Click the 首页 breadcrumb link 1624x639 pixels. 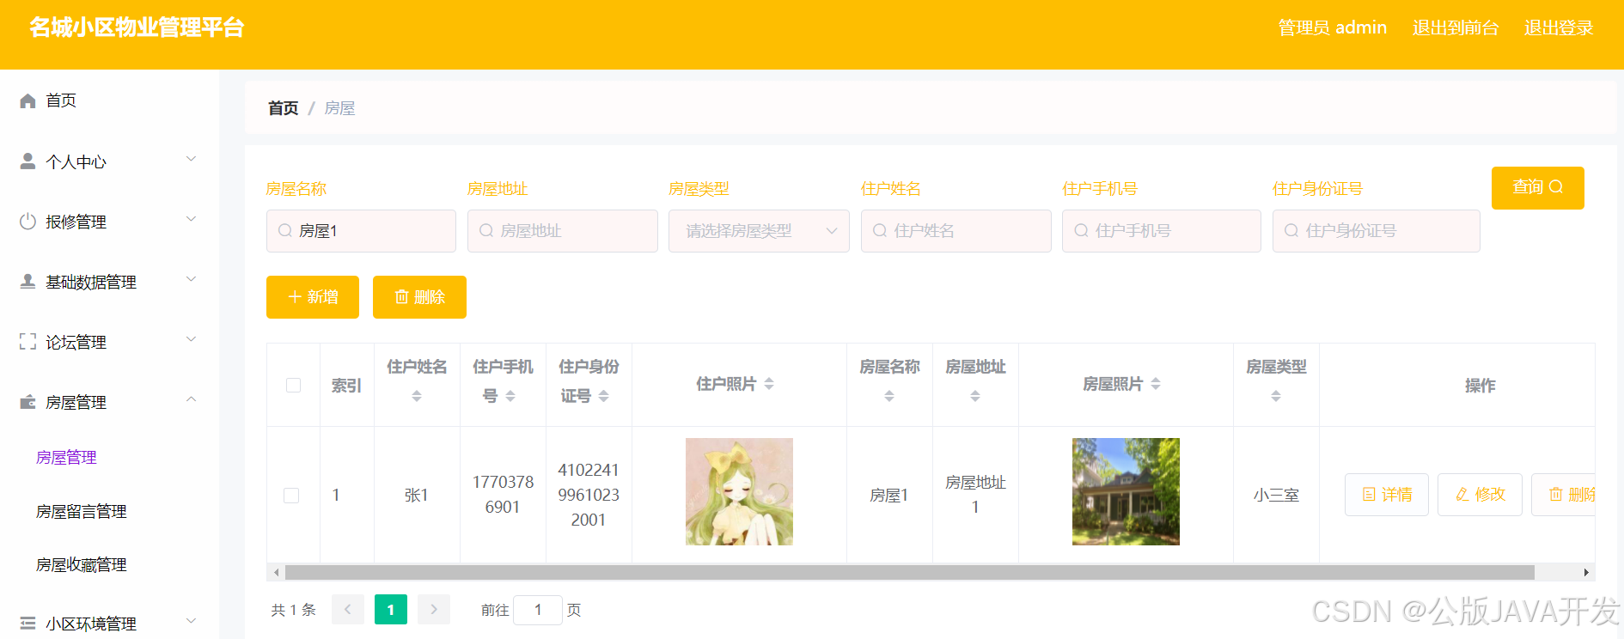click(283, 108)
